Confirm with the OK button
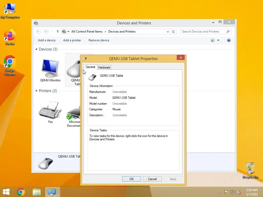The image size is (263, 197). tap(131, 179)
